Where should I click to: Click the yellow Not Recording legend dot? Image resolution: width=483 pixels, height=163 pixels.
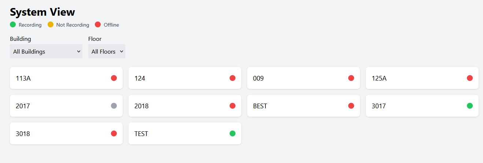51,25
